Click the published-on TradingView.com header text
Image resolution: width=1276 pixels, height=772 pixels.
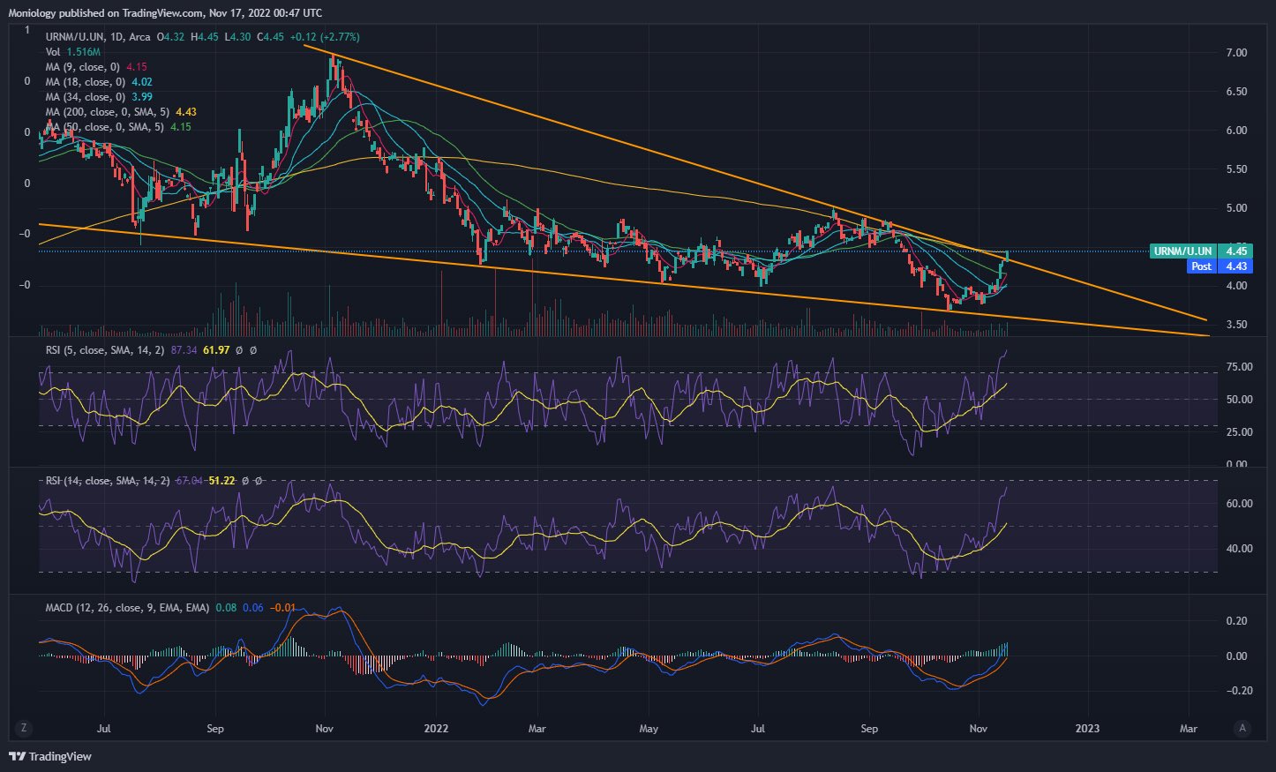(165, 13)
